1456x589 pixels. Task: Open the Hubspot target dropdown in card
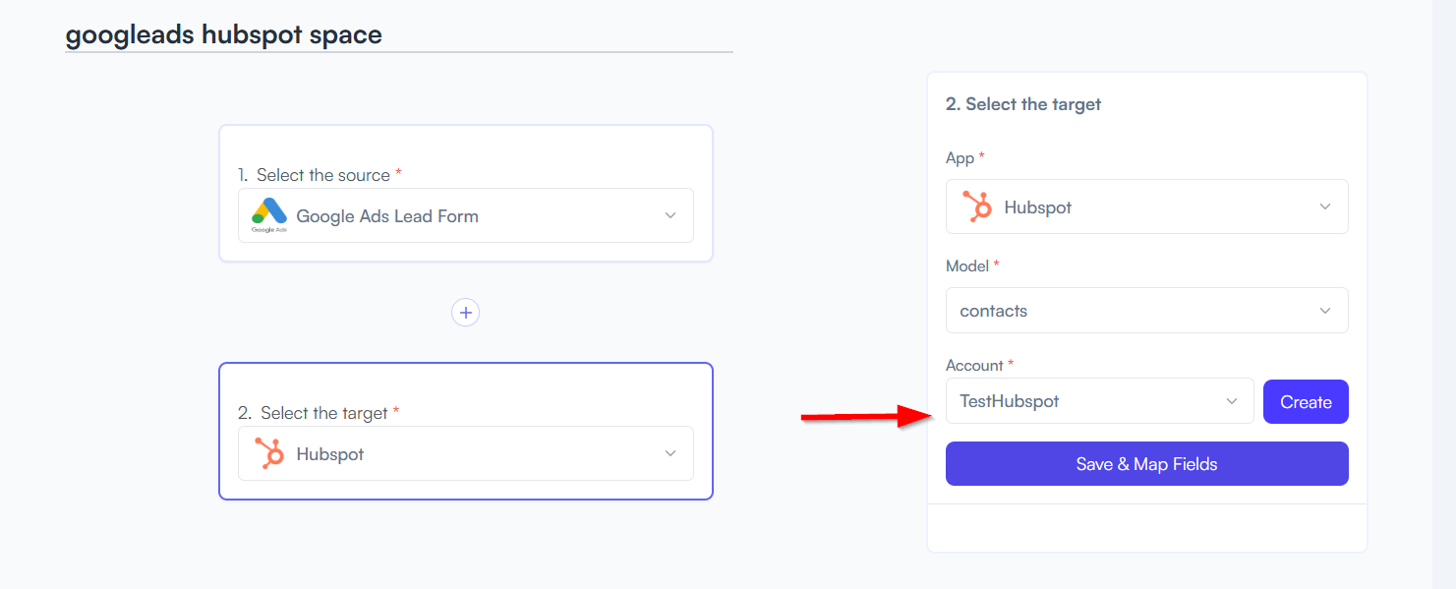466,453
